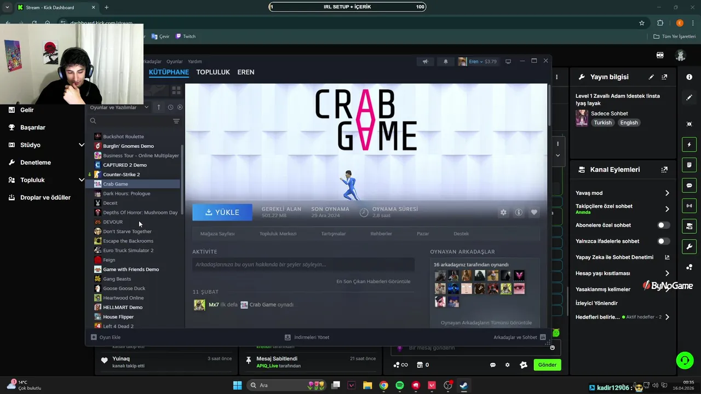Image resolution: width=701 pixels, height=394 pixels.
Task: Open Tartışmalar for Crab Game
Action: 334,234
